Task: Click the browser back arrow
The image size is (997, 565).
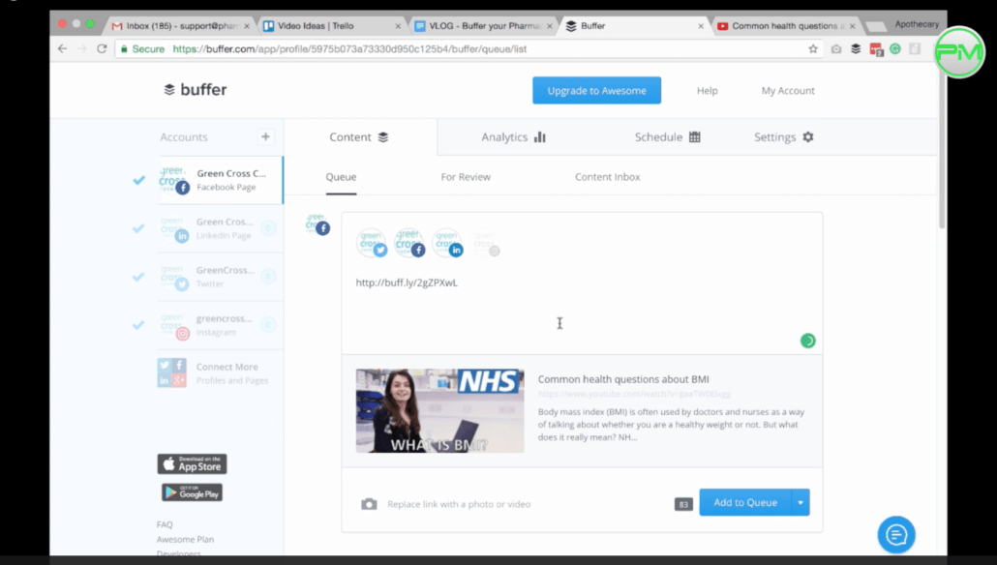Action: click(62, 49)
